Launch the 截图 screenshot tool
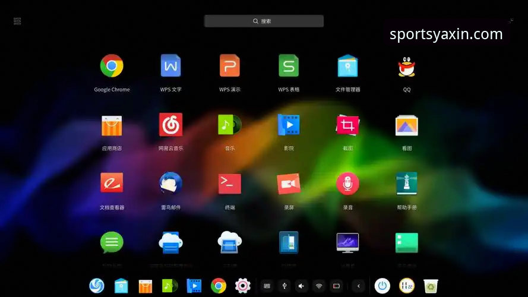 click(x=347, y=125)
